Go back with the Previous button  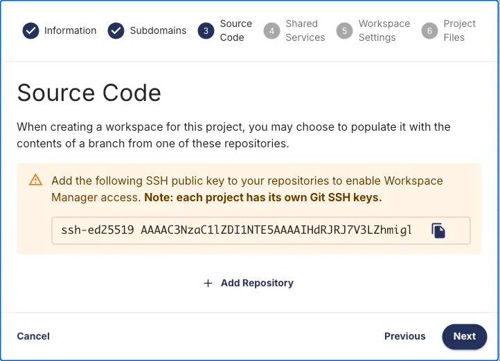click(x=404, y=336)
